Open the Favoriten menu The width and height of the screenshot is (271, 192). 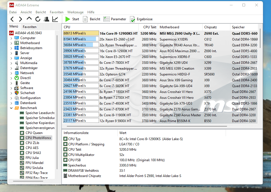coord(56,12)
